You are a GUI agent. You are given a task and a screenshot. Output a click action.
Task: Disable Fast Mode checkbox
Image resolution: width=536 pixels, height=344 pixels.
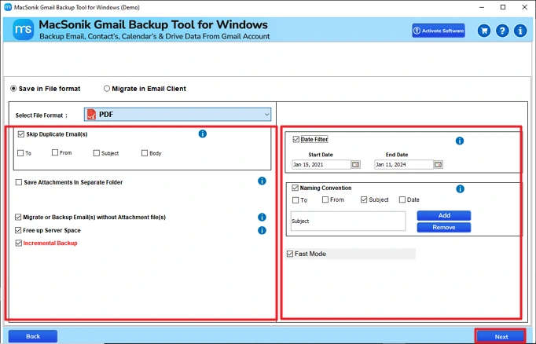coord(291,254)
